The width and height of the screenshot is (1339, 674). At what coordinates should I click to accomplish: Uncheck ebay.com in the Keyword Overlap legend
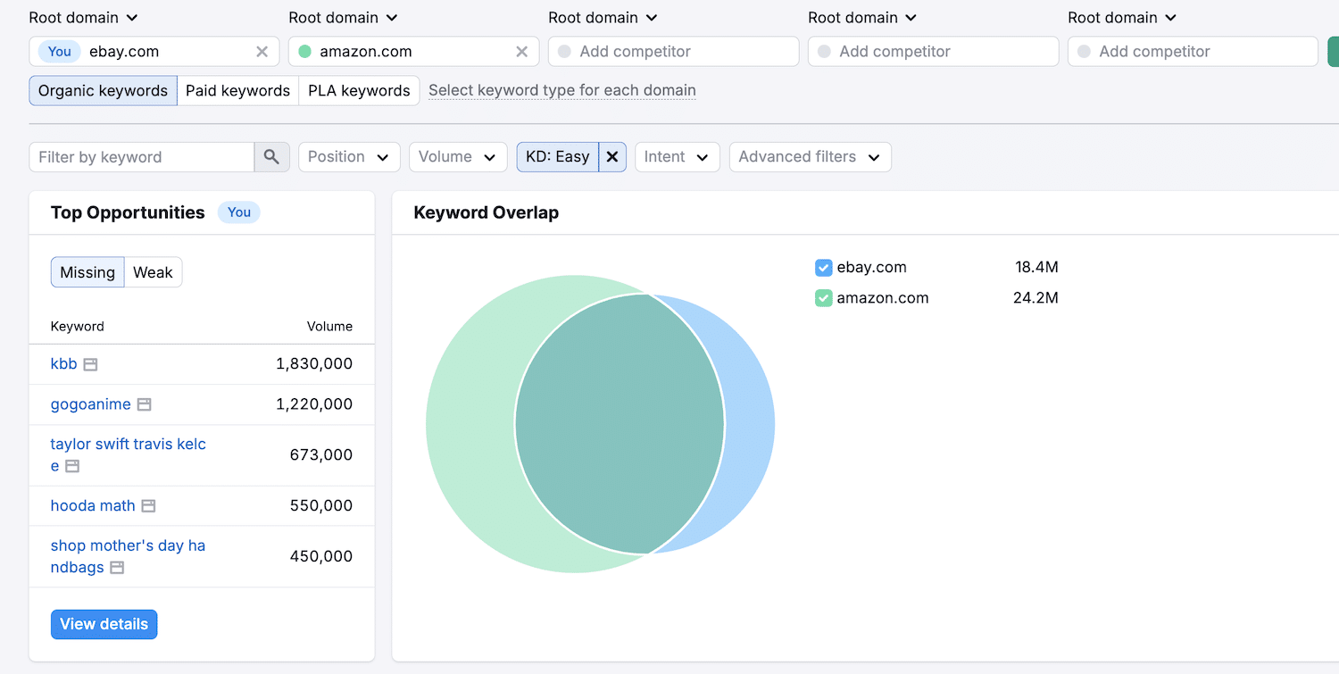(823, 267)
